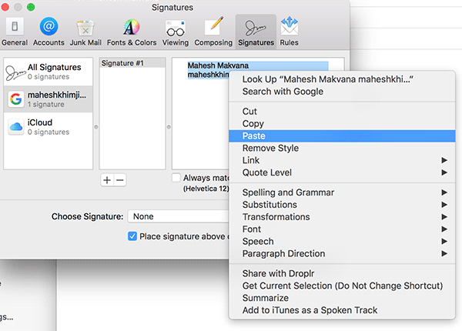Viewport: 462px width, 331px height.
Task: Select the iCloud account row
Action: (49, 127)
